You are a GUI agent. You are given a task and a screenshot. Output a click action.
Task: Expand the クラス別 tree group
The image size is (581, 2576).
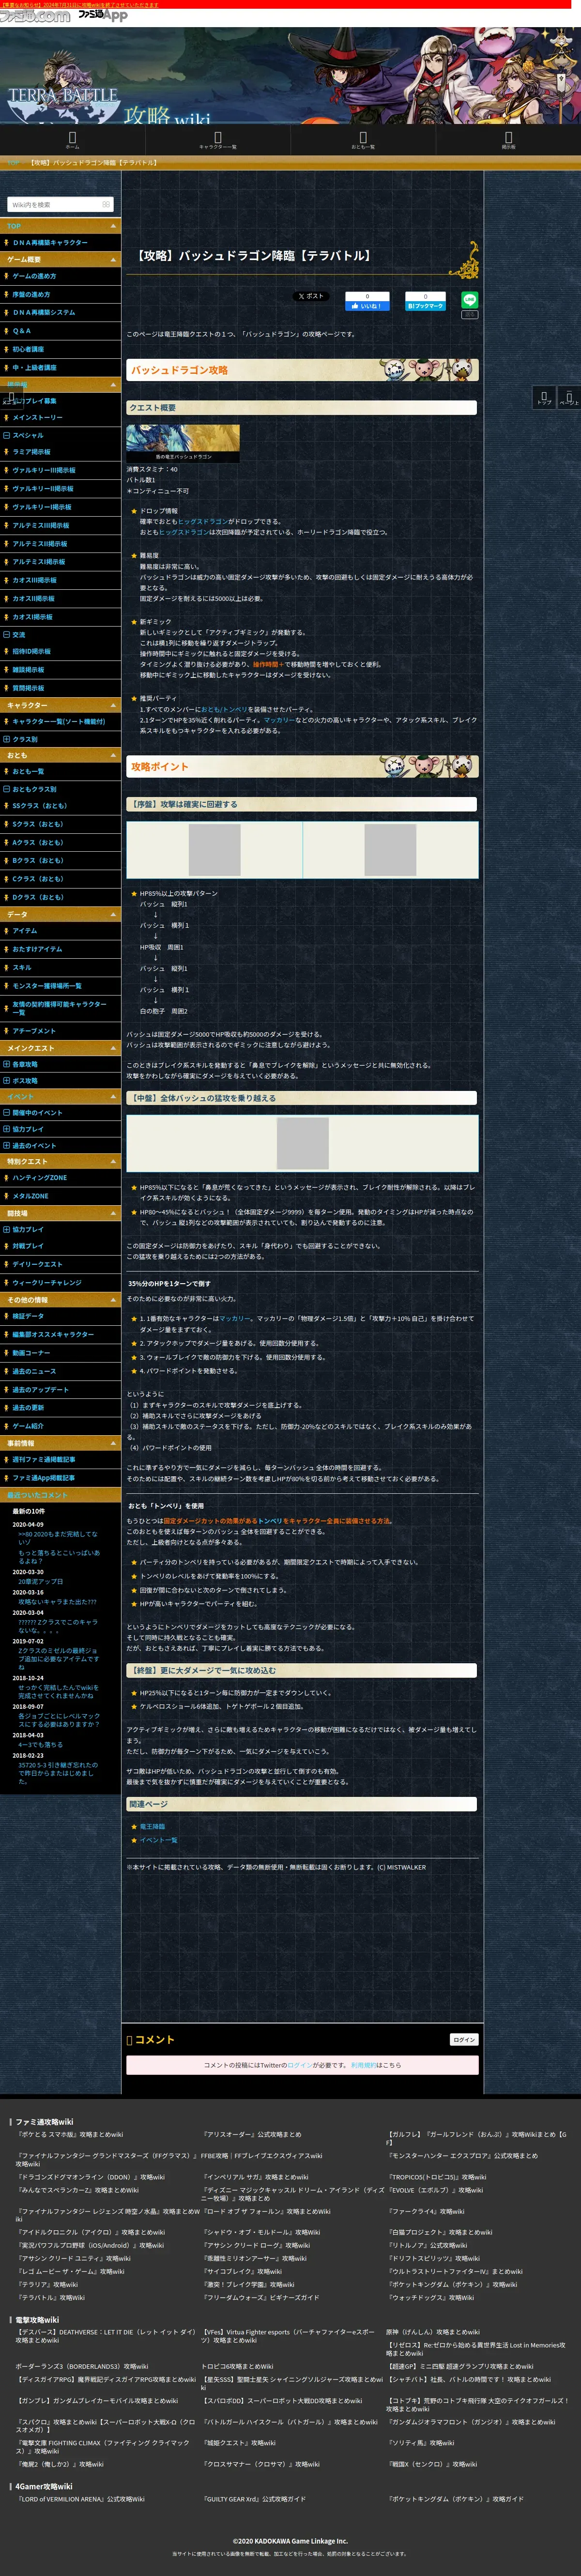(x=7, y=739)
